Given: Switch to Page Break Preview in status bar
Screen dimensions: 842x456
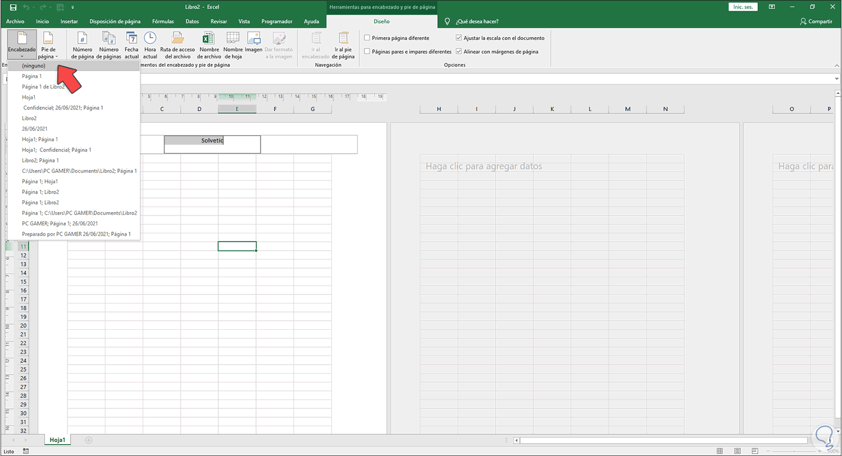Looking at the screenshot, I should (755, 451).
